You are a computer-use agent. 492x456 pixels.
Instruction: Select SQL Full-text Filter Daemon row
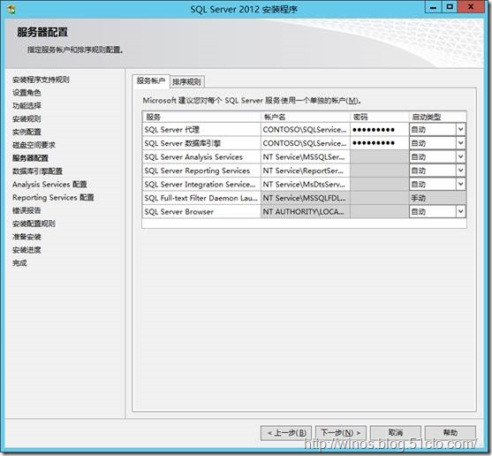pyautogui.click(x=201, y=198)
